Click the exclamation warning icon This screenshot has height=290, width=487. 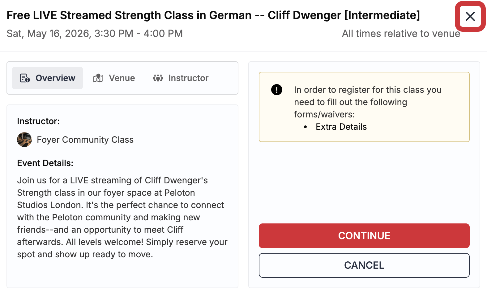[x=276, y=90]
